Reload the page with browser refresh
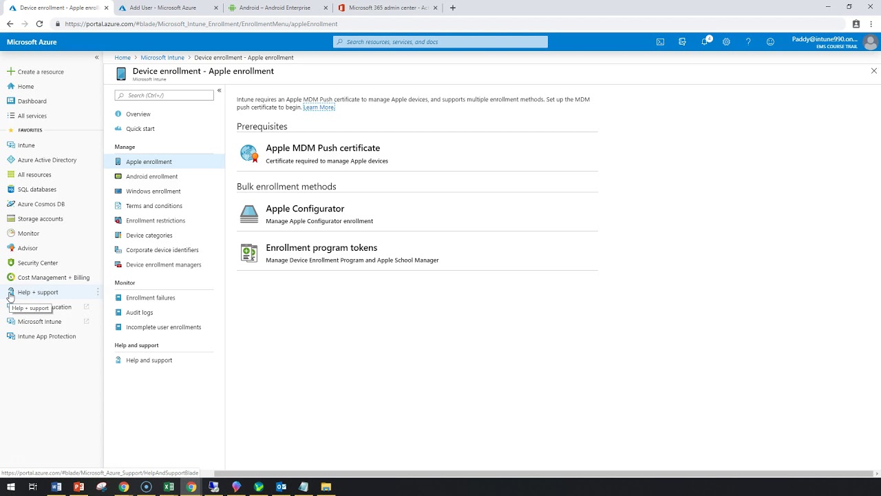Screen dimensions: 881x496 (x=39, y=23)
